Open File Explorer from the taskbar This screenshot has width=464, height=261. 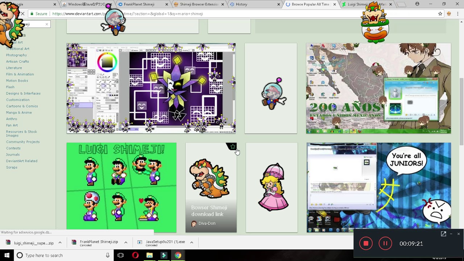pos(149,255)
